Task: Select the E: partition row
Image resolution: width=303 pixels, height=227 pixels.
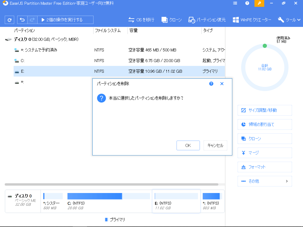Action: pos(119,71)
